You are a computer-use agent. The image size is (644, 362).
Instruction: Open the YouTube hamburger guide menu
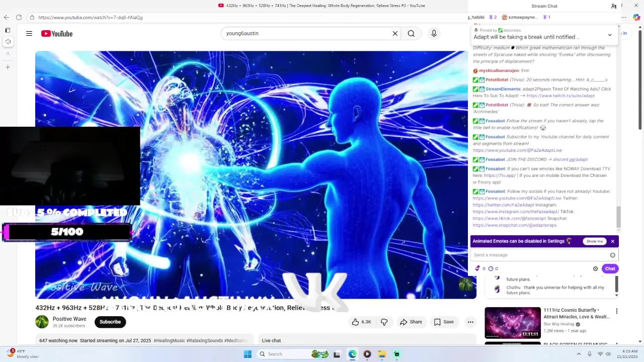point(29,34)
